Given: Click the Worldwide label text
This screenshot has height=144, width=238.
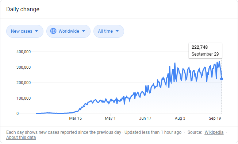Looking at the screenshot, I should (x=69, y=31).
